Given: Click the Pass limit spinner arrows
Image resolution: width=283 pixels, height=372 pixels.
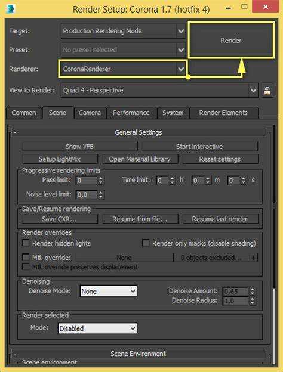Looking at the screenshot, I should click(x=101, y=181).
